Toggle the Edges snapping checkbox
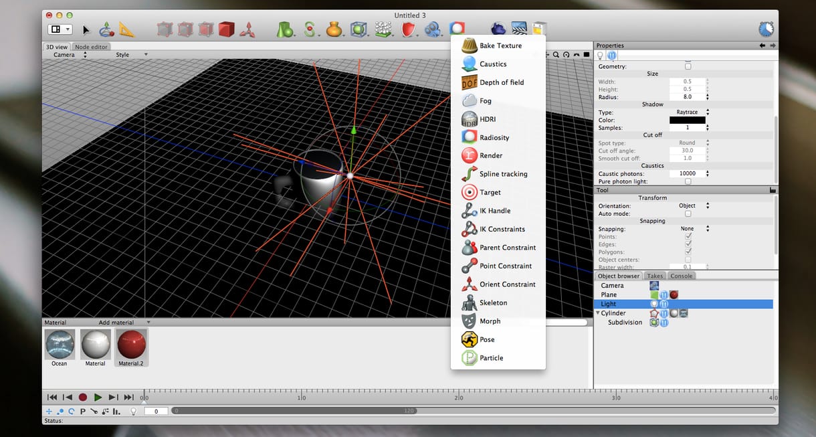 coord(688,244)
